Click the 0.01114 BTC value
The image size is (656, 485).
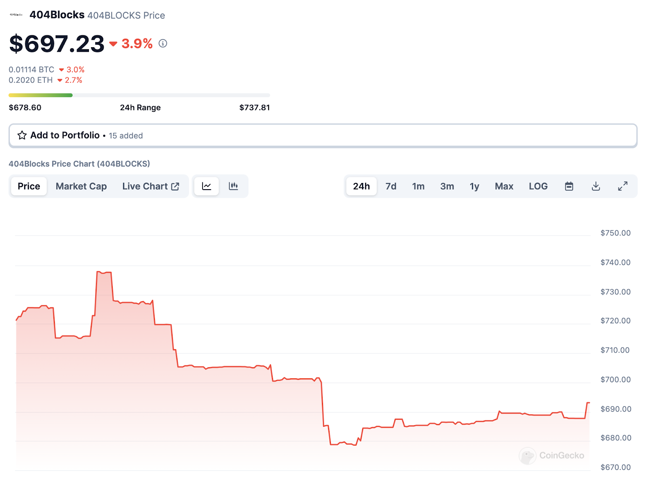(x=32, y=69)
